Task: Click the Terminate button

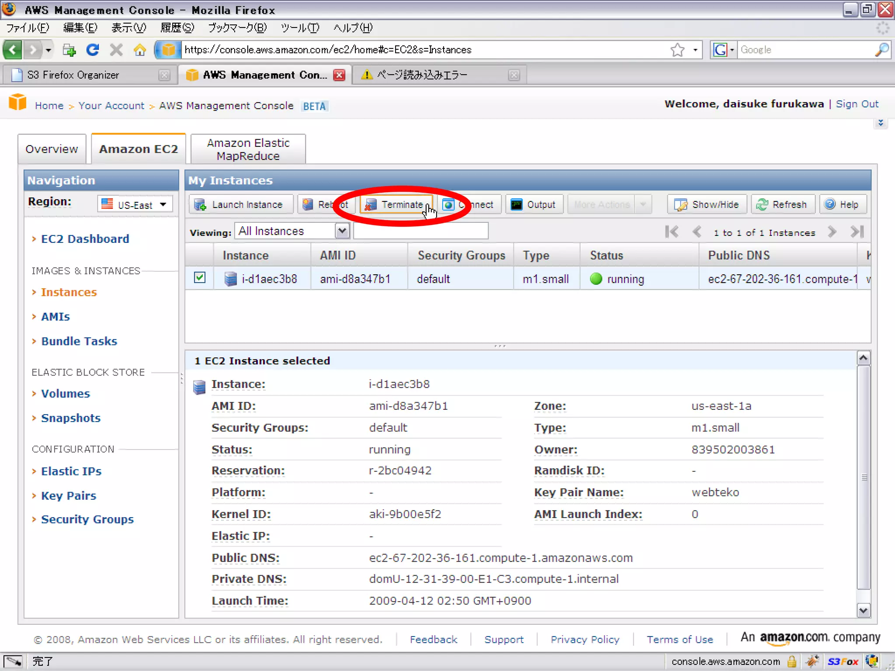Action: pos(396,204)
